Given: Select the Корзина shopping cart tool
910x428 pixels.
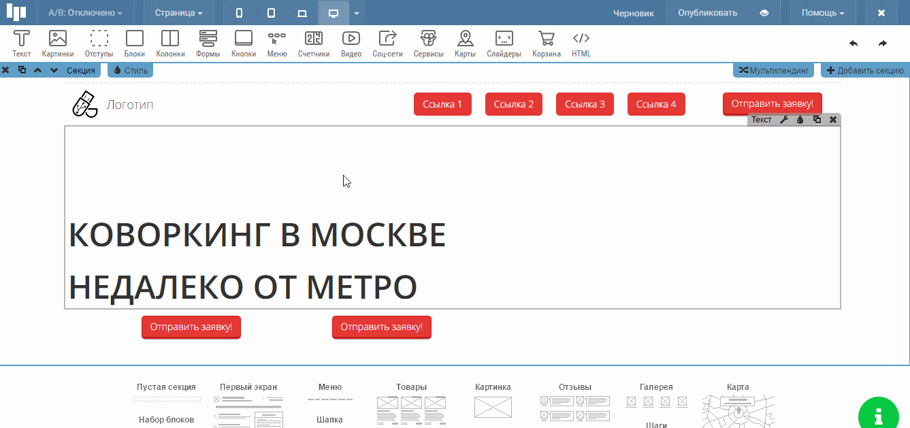Looking at the screenshot, I should (x=546, y=44).
